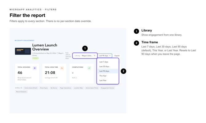Click the library icon before Maya's Library

pos(57,53)
